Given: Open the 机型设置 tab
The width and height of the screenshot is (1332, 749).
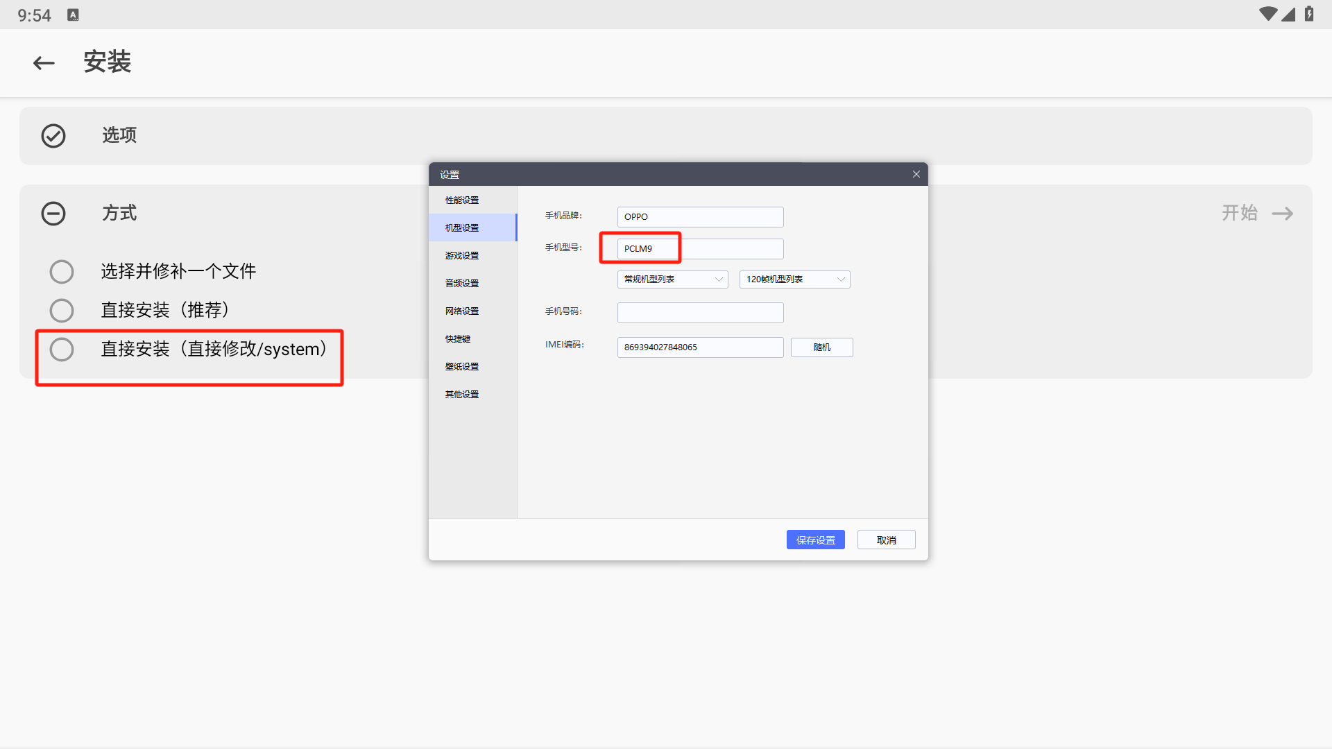Looking at the screenshot, I should [x=472, y=227].
